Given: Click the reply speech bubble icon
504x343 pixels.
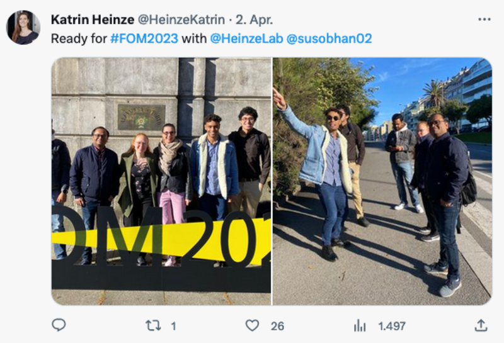Looking at the screenshot, I should (x=59, y=325).
